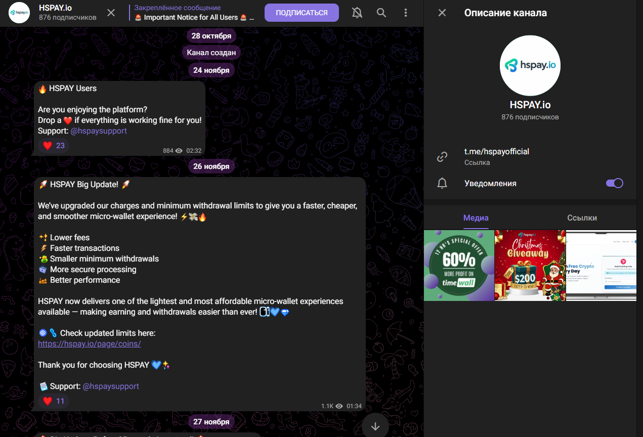The image size is (643, 437).
Task: Switch to the Ссылки tab
Action: click(581, 217)
